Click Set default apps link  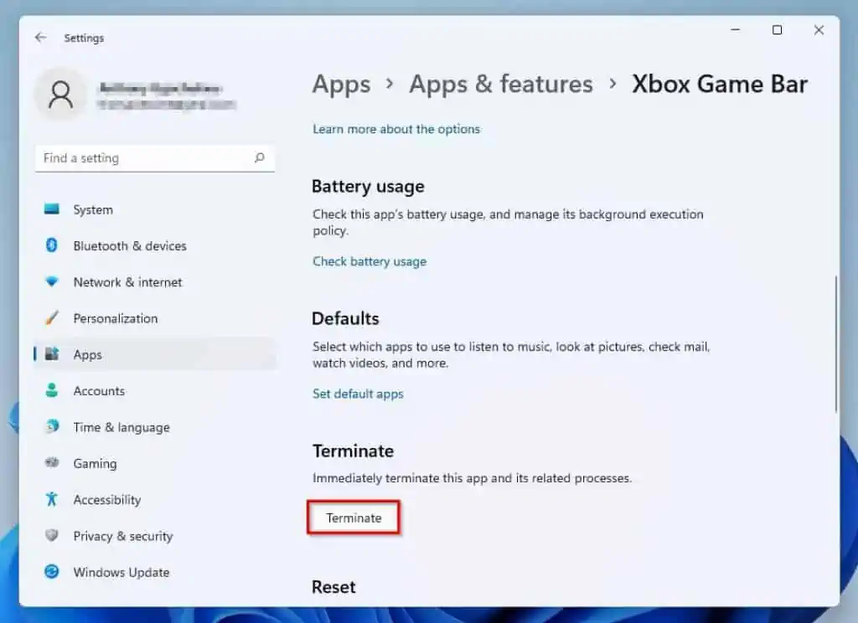tap(358, 394)
